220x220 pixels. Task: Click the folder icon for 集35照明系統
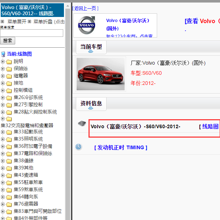coord(9,139)
